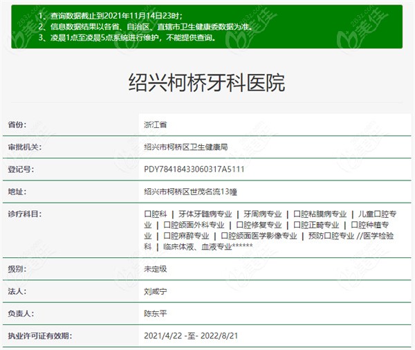
Task: Click the 级别 label
Action: click(17, 269)
